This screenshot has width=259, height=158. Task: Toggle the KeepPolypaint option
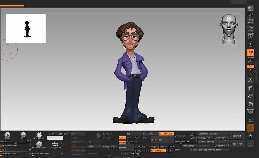[x=166, y=134]
